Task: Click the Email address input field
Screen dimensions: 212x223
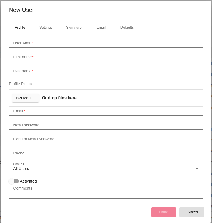Action: [x=106, y=111]
